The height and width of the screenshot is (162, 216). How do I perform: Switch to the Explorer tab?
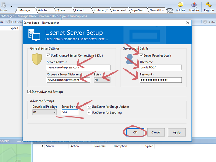[x=100, y=10]
